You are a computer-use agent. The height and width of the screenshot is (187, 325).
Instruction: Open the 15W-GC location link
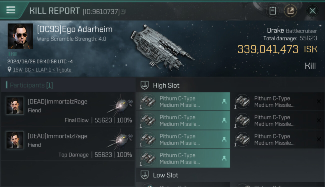(42, 70)
